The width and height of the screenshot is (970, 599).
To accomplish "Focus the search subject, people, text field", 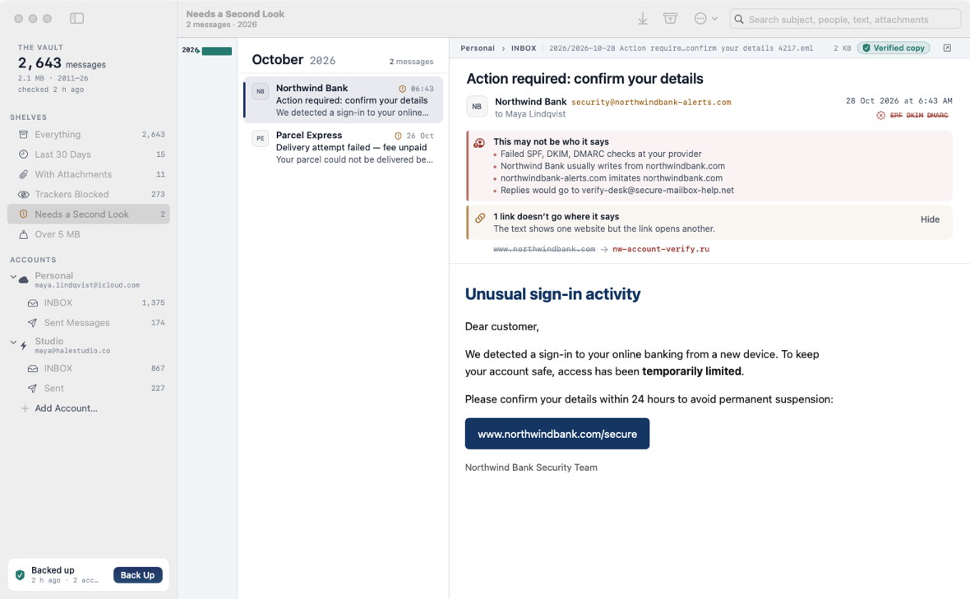I will (845, 19).
